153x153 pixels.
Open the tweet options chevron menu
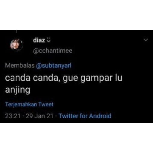pyautogui.click(x=146, y=40)
